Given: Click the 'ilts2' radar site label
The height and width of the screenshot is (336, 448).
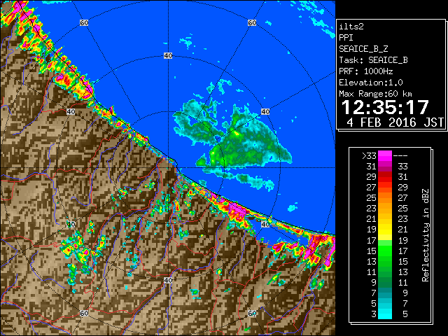Looking at the screenshot, I should pos(351,27).
